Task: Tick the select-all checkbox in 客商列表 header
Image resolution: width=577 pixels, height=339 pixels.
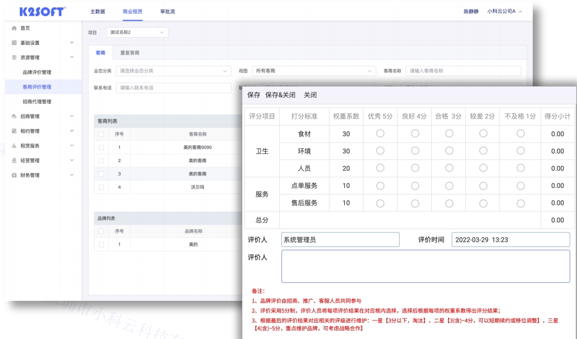Action: (x=101, y=134)
